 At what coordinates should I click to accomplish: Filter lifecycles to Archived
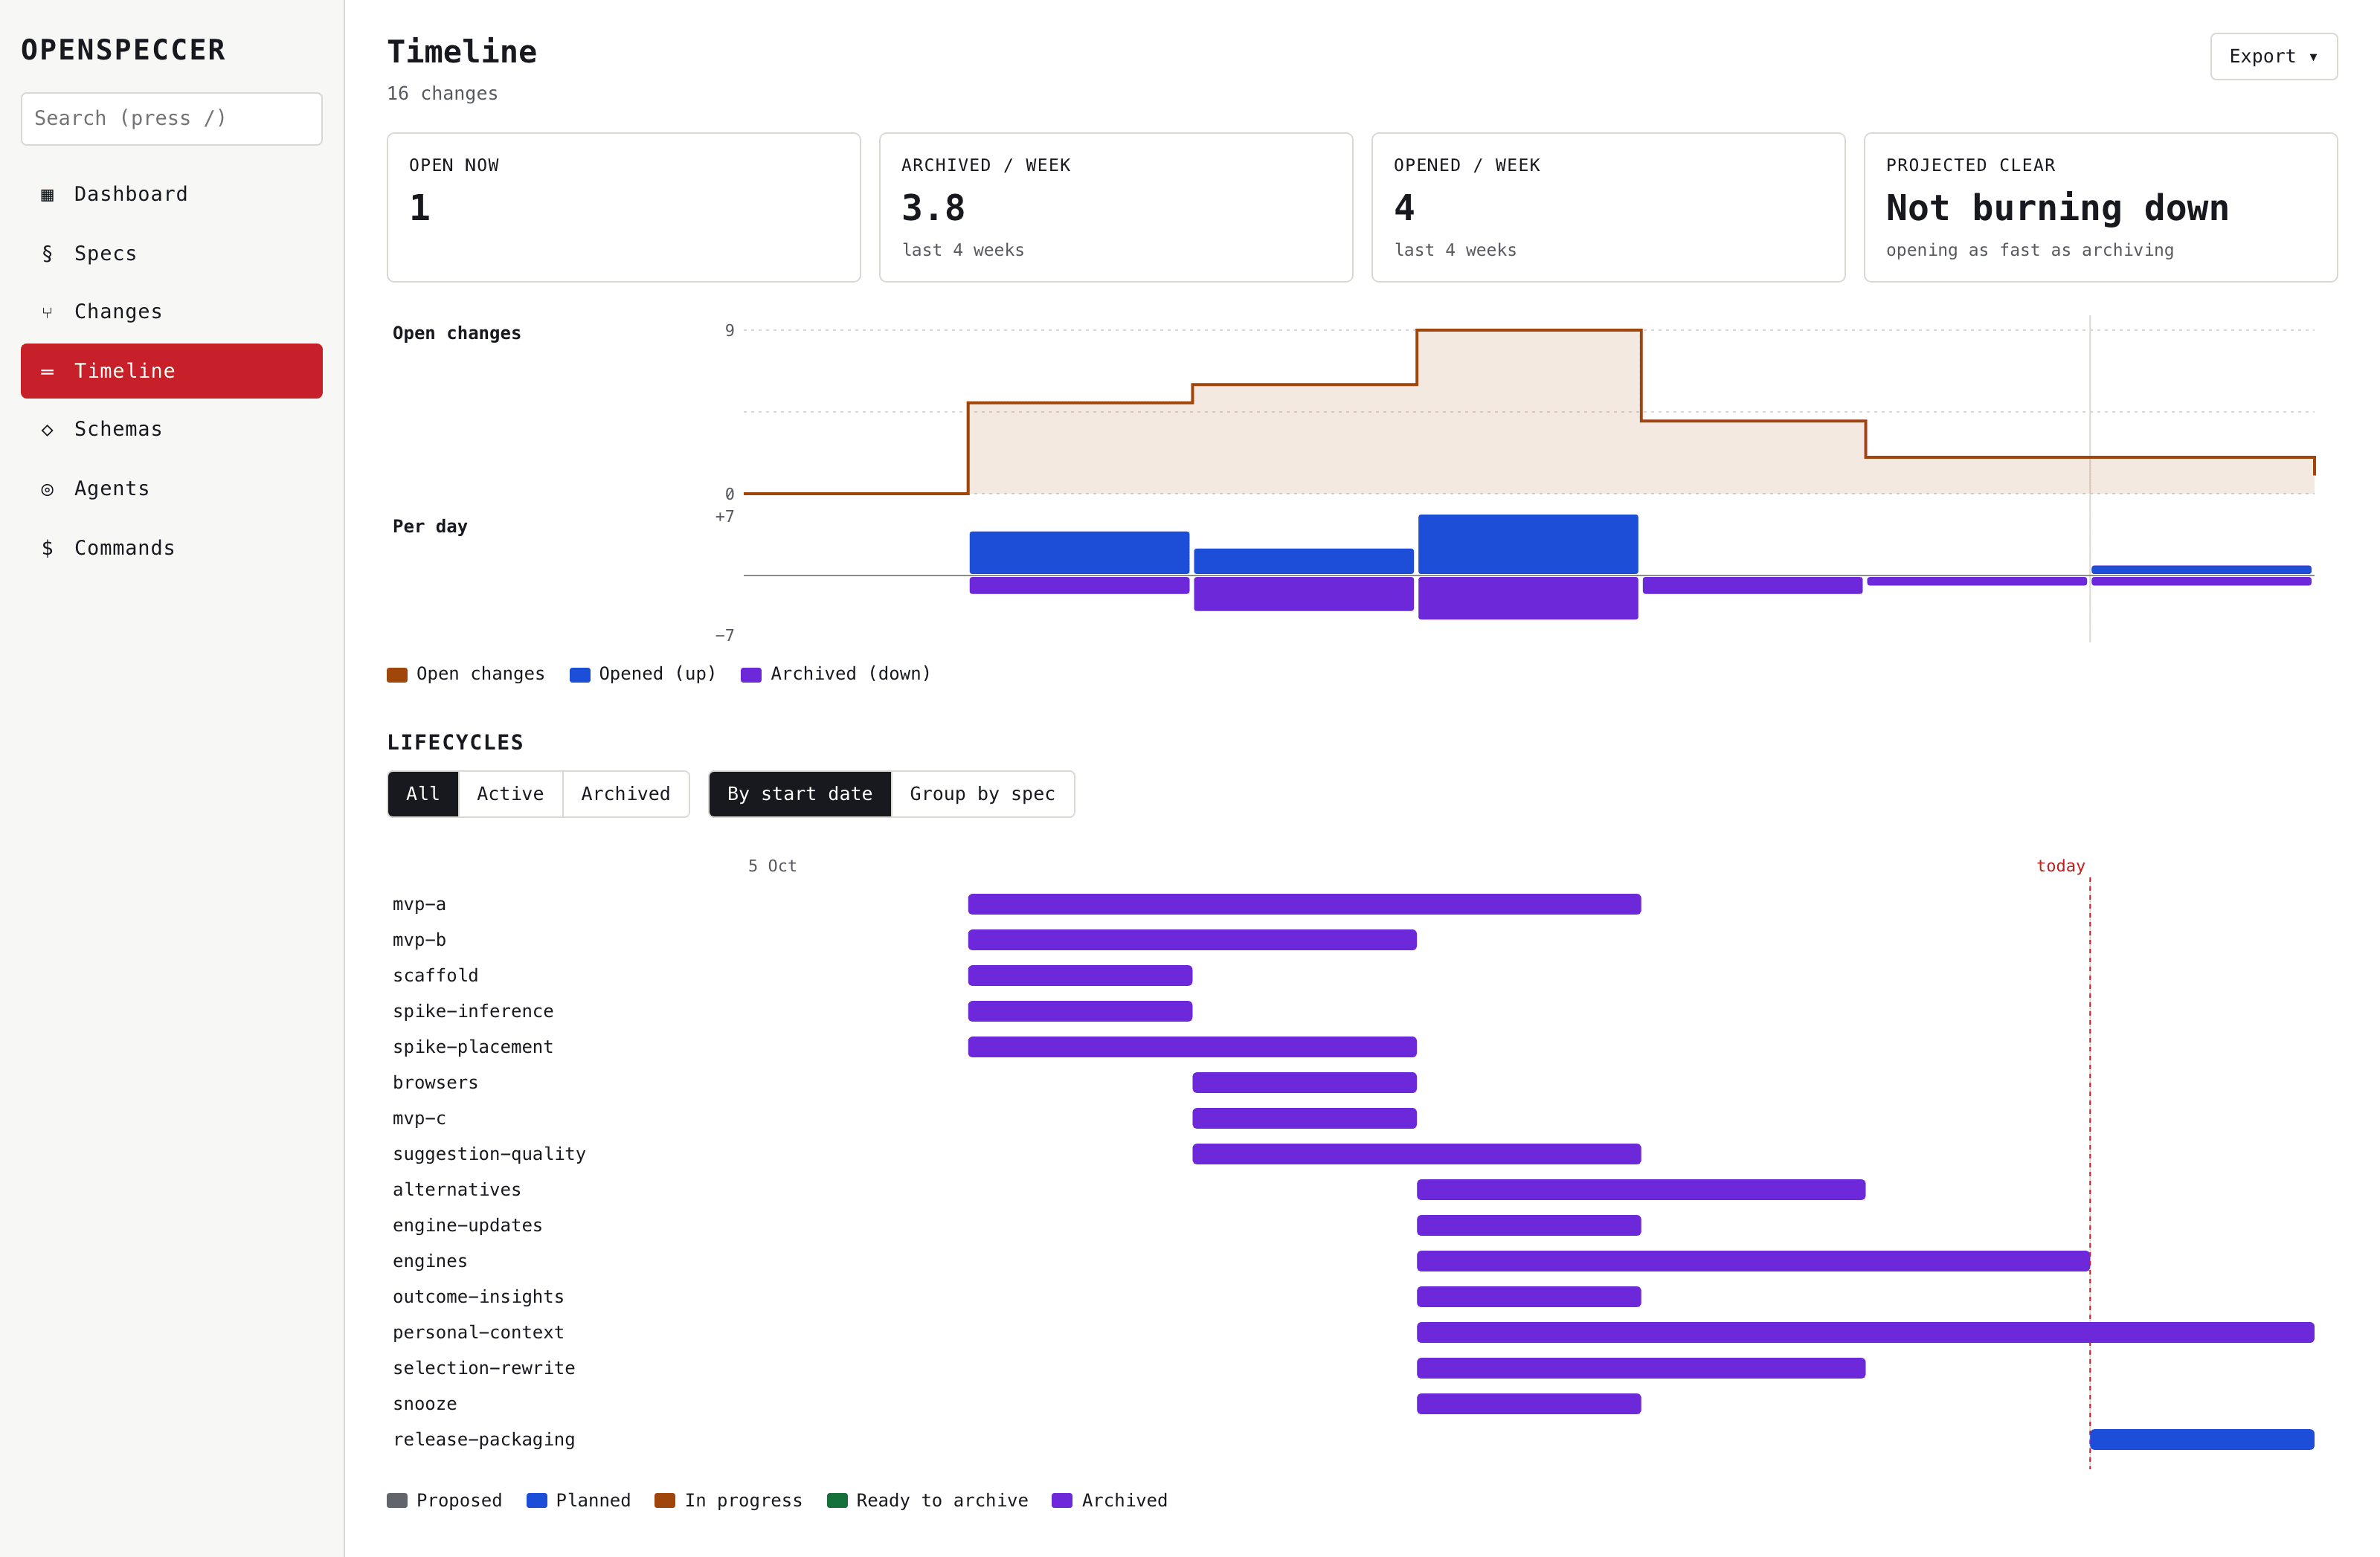626,794
